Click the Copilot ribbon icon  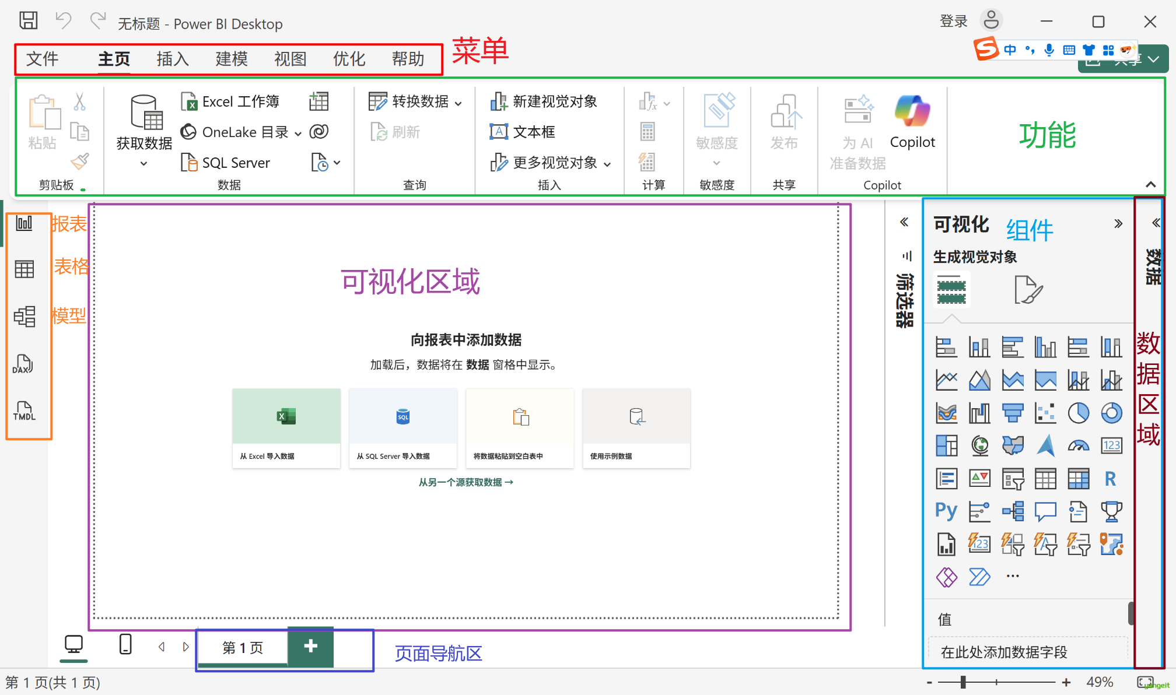pyautogui.click(x=912, y=111)
